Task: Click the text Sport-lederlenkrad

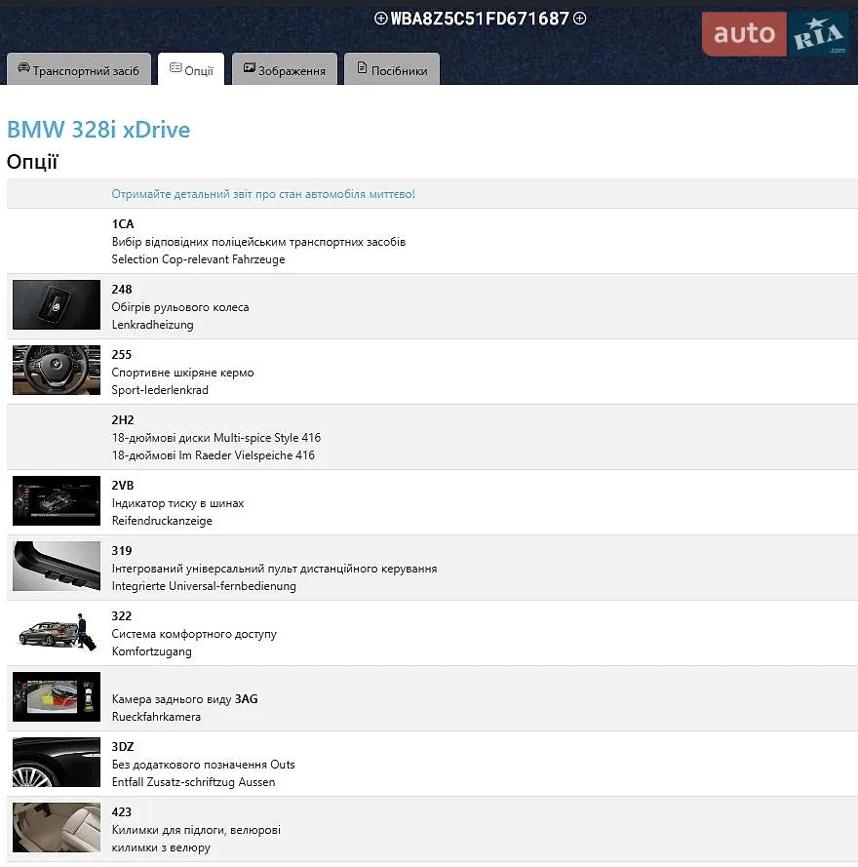Action: click(160, 390)
